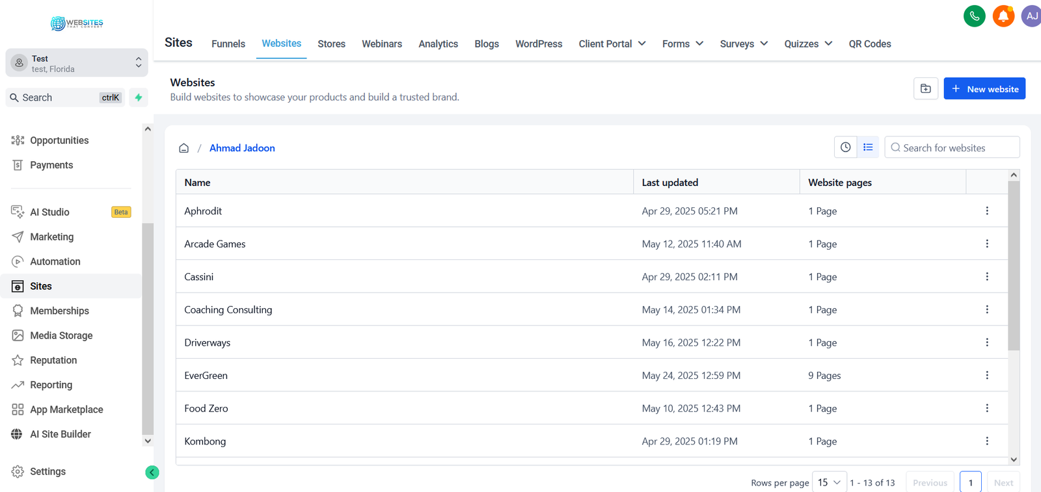The height and width of the screenshot is (492, 1041).
Task: Open the Sites sidebar item
Action: [71, 286]
